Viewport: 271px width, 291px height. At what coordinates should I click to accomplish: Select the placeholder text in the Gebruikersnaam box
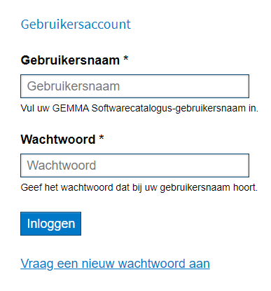pos(74,86)
